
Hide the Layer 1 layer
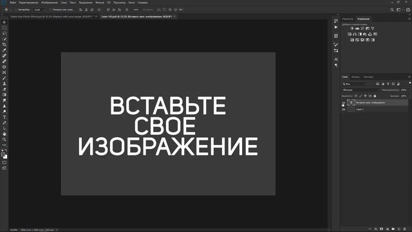[344, 110]
